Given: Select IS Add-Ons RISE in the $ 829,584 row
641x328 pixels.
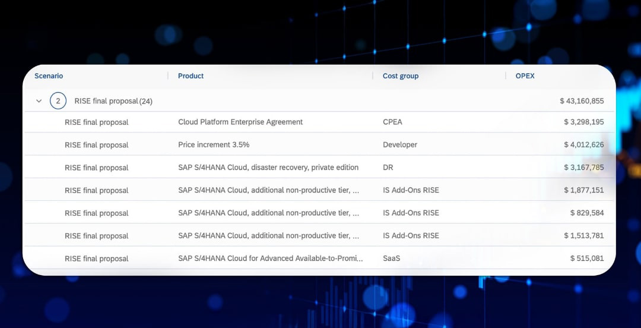Looking at the screenshot, I should [411, 213].
